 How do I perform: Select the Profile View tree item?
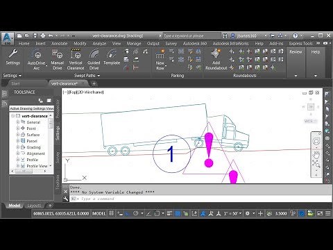pos(37,166)
